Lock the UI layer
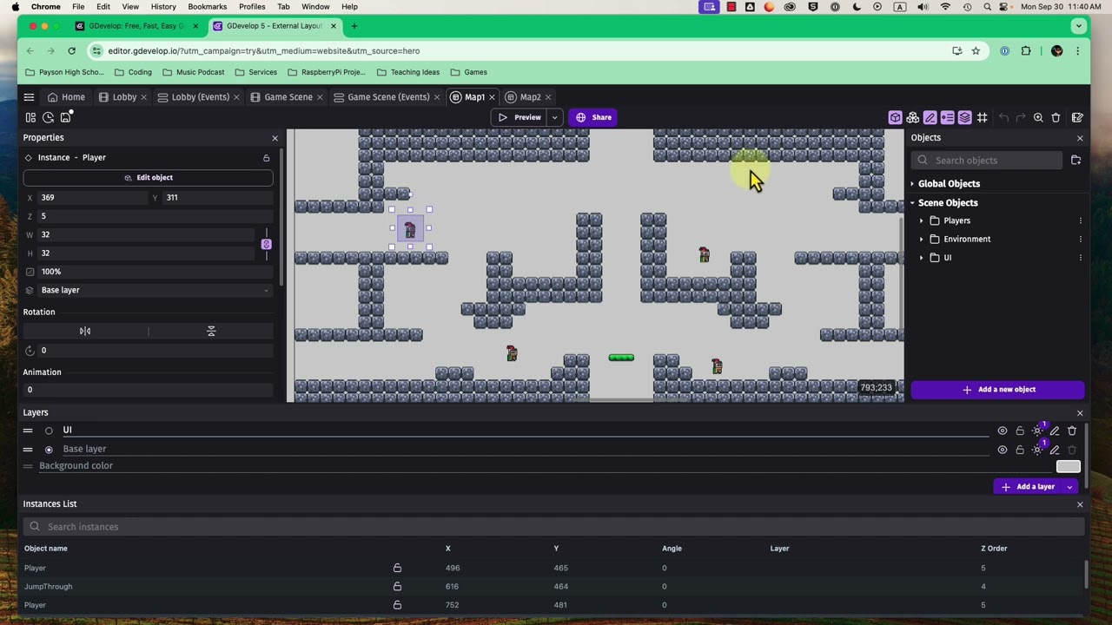This screenshot has height=625, width=1112. (1020, 431)
